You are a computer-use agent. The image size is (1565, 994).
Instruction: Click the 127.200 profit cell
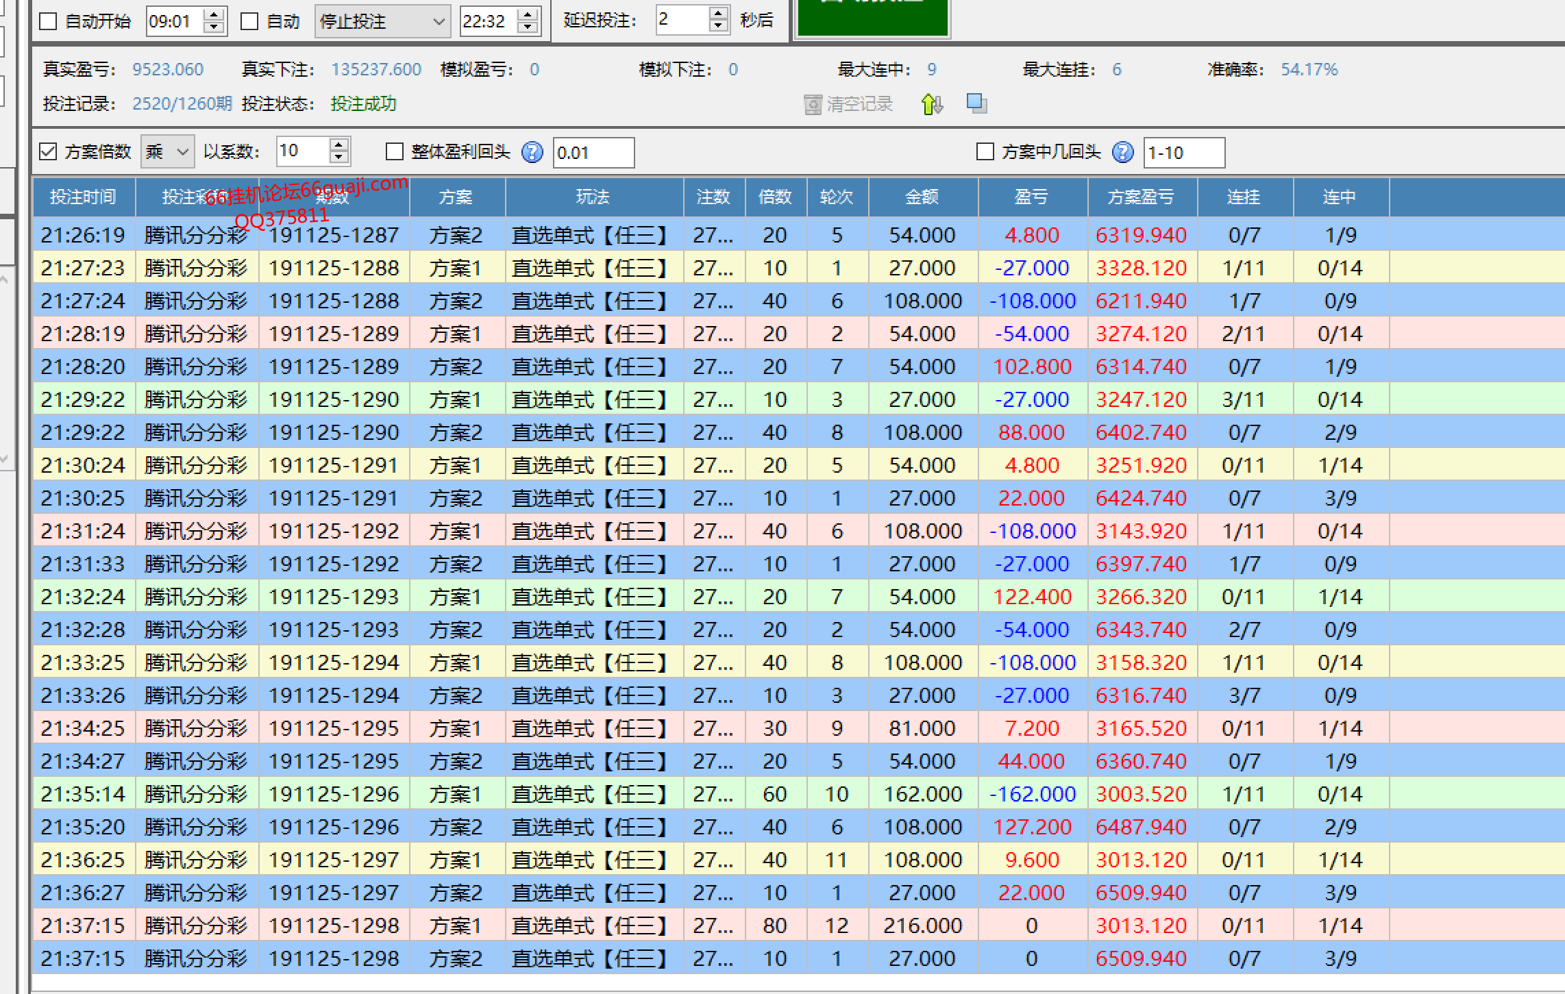pyautogui.click(x=1032, y=827)
